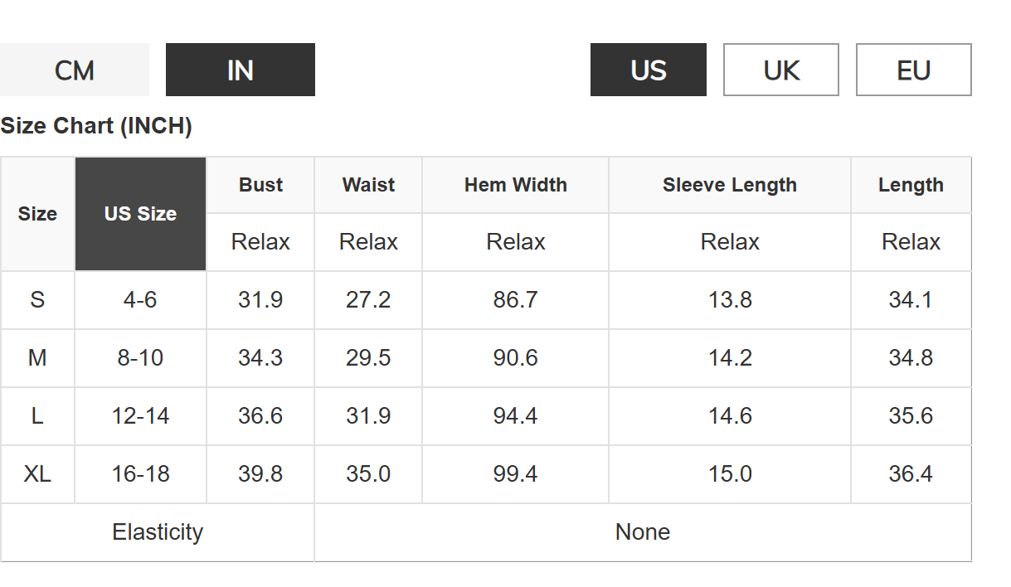Click the 8-10 US size cell

(140, 357)
